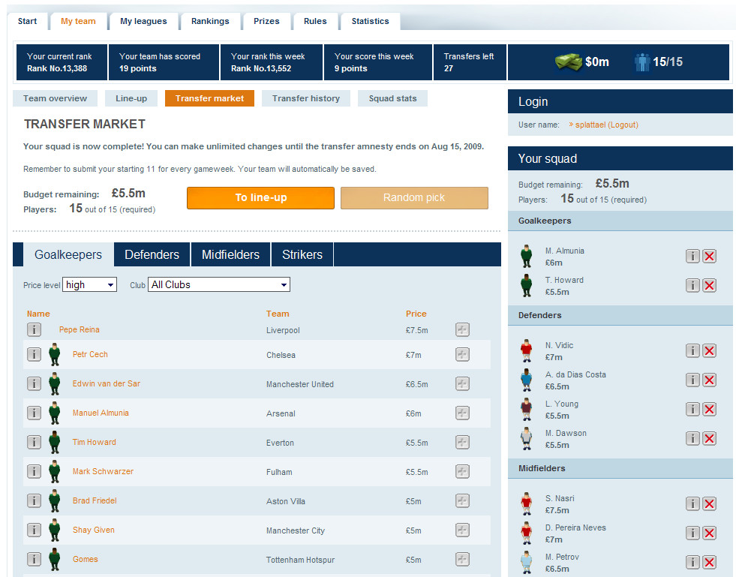Click the To line-up button

coord(260,197)
